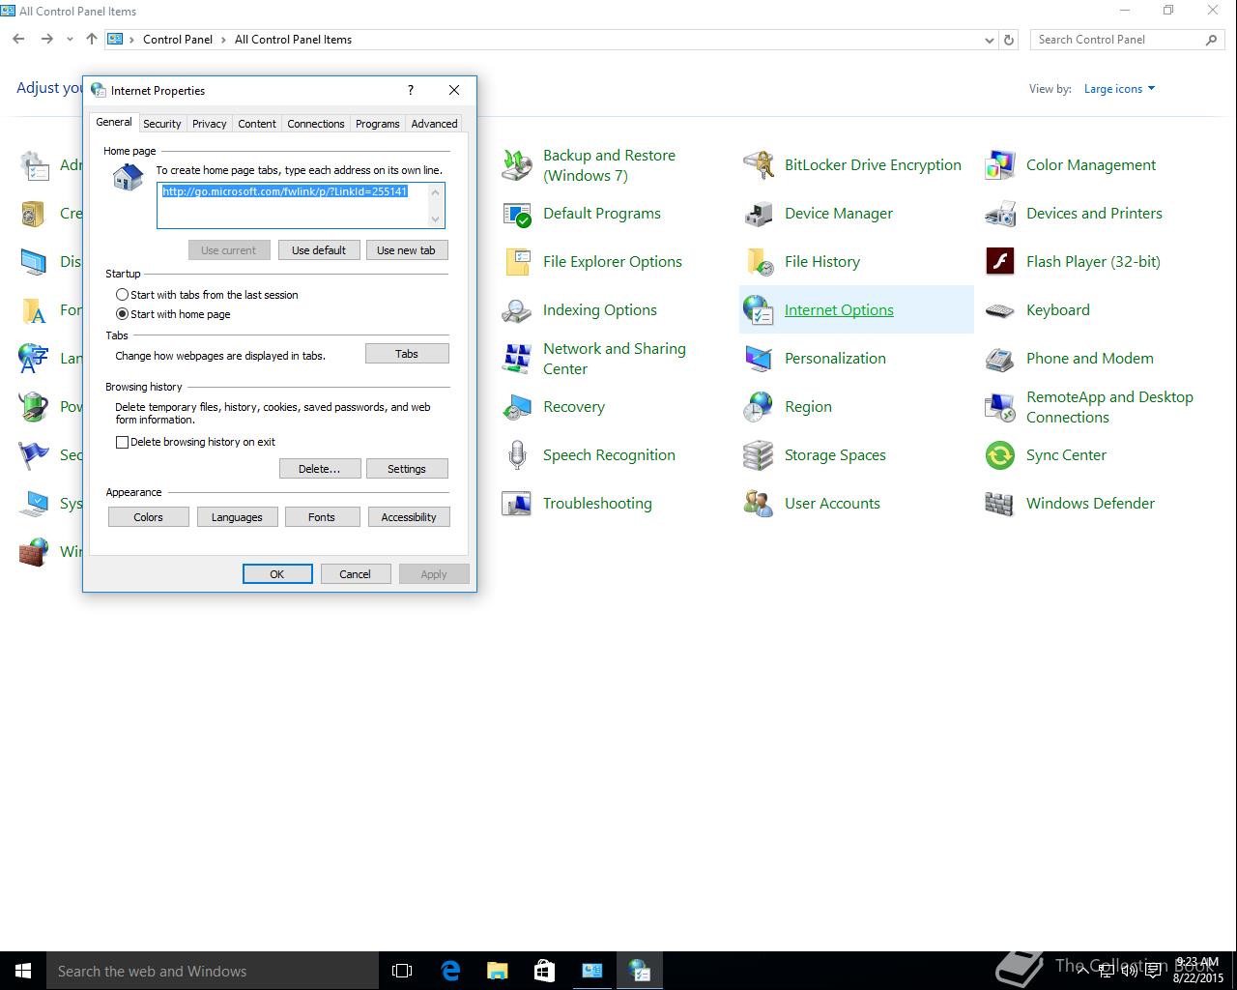The height and width of the screenshot is (990, 1237).
Task: Expand the address bar history dropdown arrow
Action: click(989, 40)
